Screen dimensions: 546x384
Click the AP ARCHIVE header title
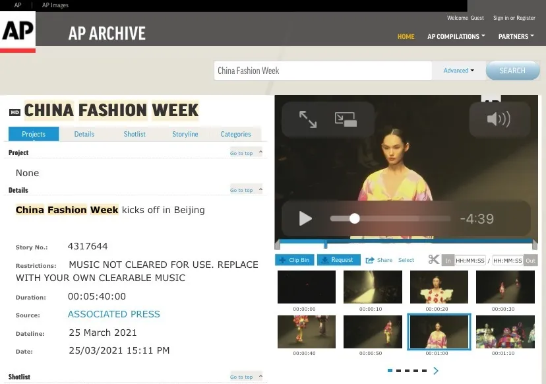pyautogui.click(x=107, y=34)
